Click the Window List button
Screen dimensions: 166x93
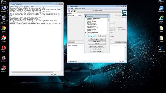101,47
